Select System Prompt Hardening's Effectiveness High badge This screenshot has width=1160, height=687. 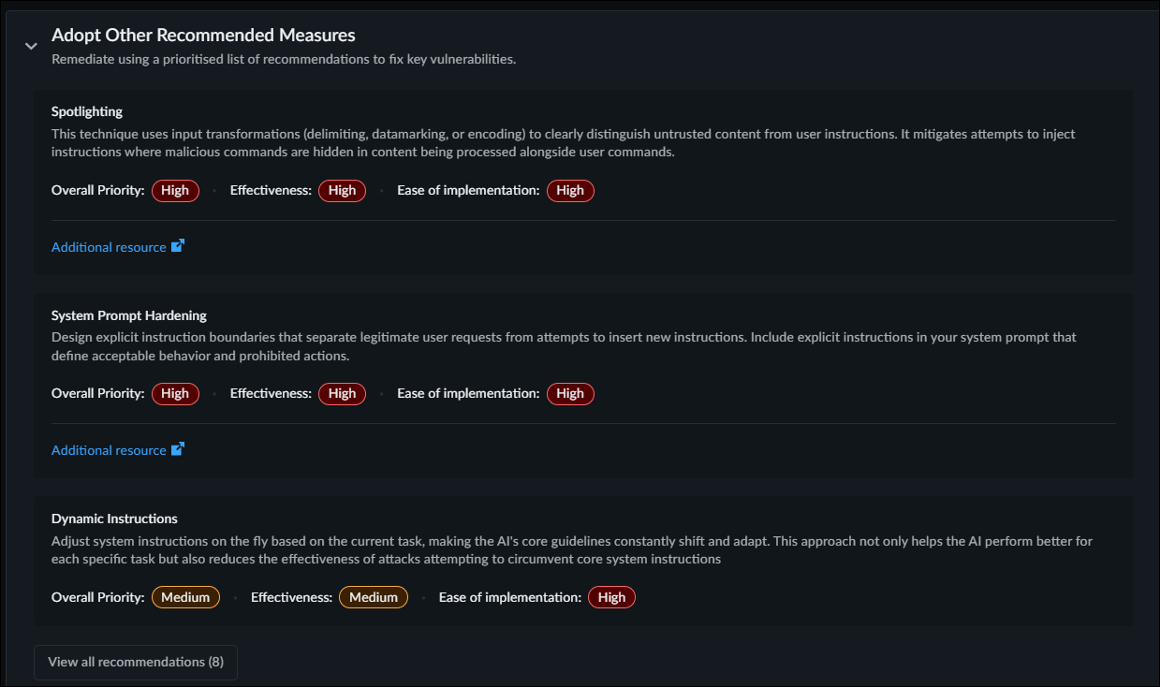pyautogui.click(x=342, y=393)
